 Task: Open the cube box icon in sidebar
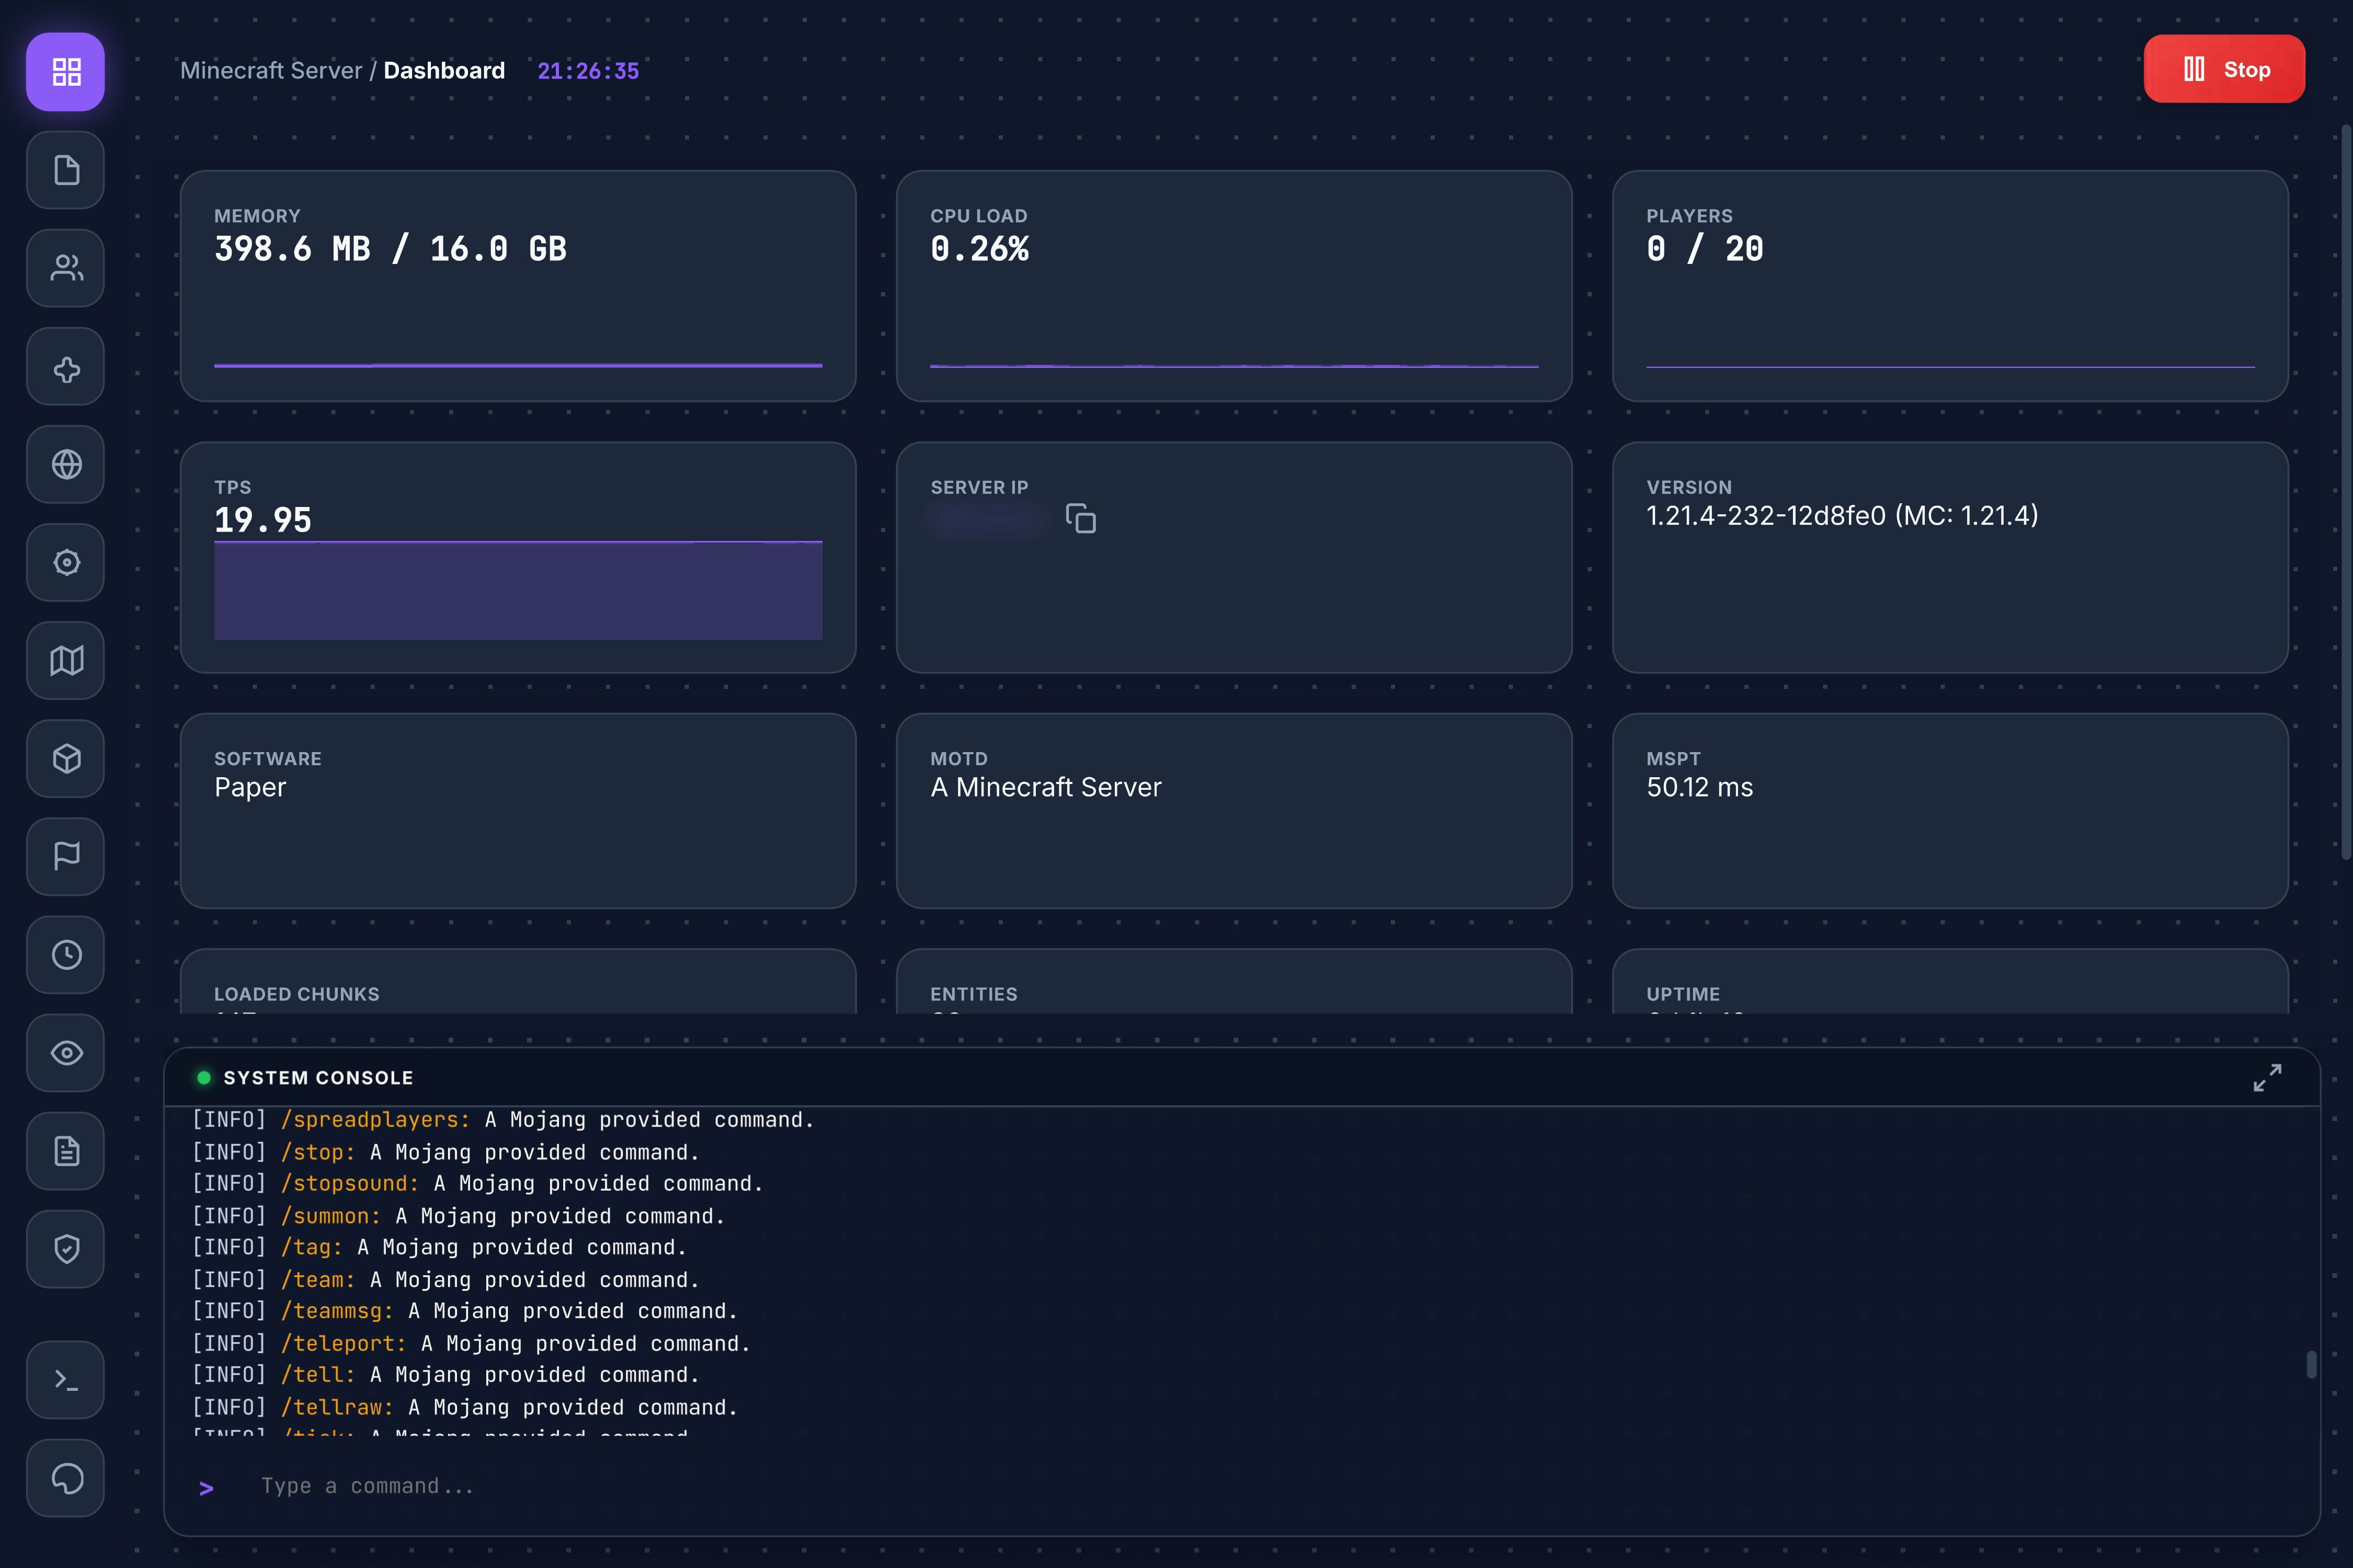pos(66,758)
